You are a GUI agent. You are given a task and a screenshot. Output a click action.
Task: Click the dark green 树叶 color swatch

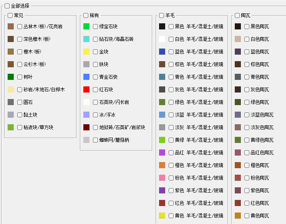coord(11,77)
